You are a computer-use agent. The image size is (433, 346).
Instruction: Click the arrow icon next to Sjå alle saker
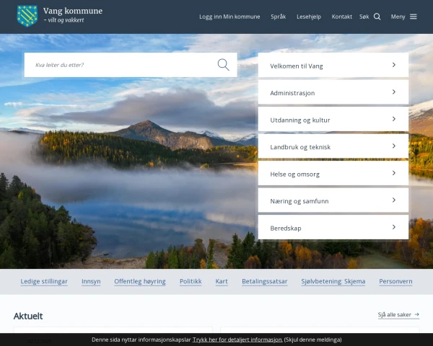[416, 314]
